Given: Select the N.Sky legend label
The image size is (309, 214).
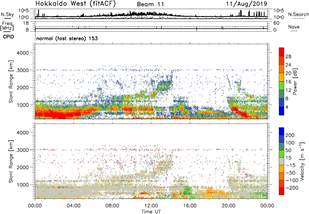Looking at the screenshot, I should click(7, 14).
